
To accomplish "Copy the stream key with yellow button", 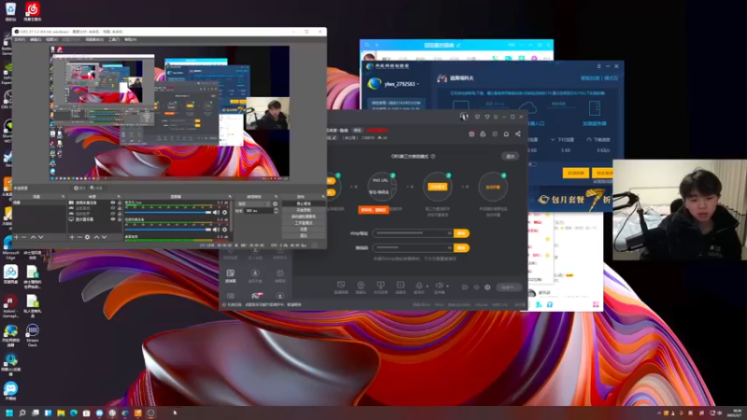I will (461, 247).
